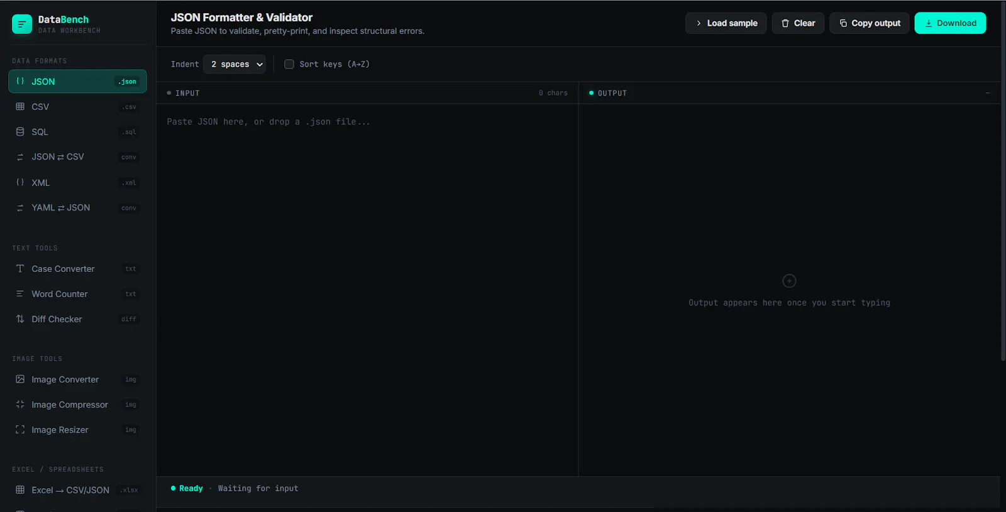The image size is (1006, 512).
Task: Click the chevron icon on Load sample
Action: [699, 23]
